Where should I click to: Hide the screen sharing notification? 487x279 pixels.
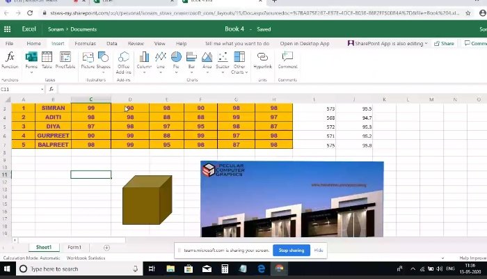319,250
